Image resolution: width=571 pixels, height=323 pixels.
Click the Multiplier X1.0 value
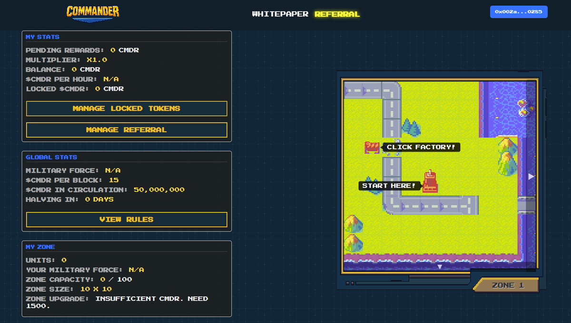(x=97, y=60)
